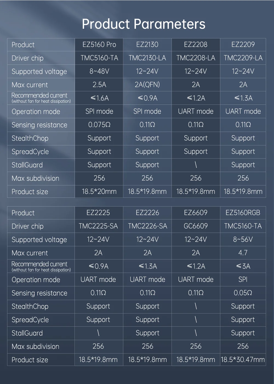The image size is (274, 384).
Task: Click the EZ2209 column header
Action: click(x=243, y=44)
